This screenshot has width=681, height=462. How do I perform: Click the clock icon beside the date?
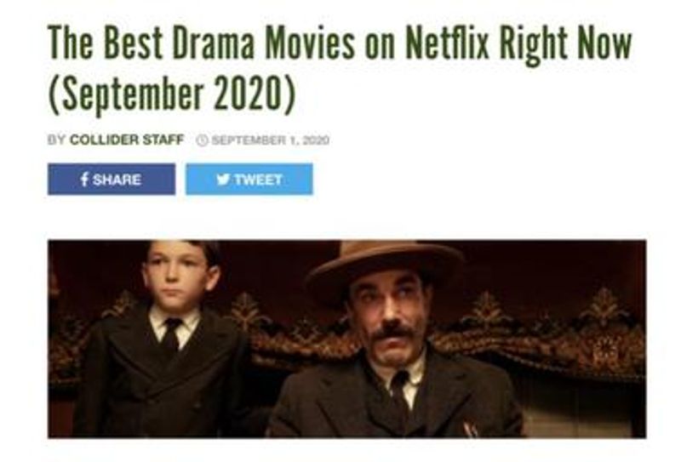point(202,140)
